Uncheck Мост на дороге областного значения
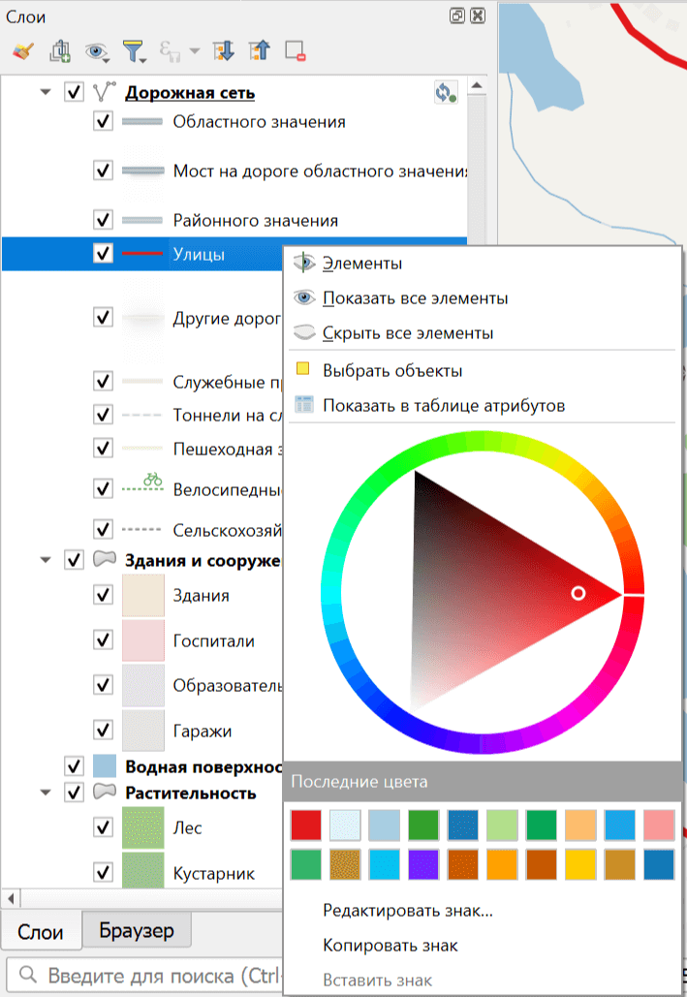This screenshot has width=687, height=997. [x=103, y=171]
